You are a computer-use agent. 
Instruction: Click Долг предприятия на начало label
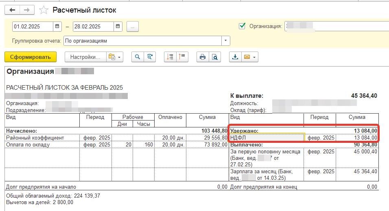41,187
